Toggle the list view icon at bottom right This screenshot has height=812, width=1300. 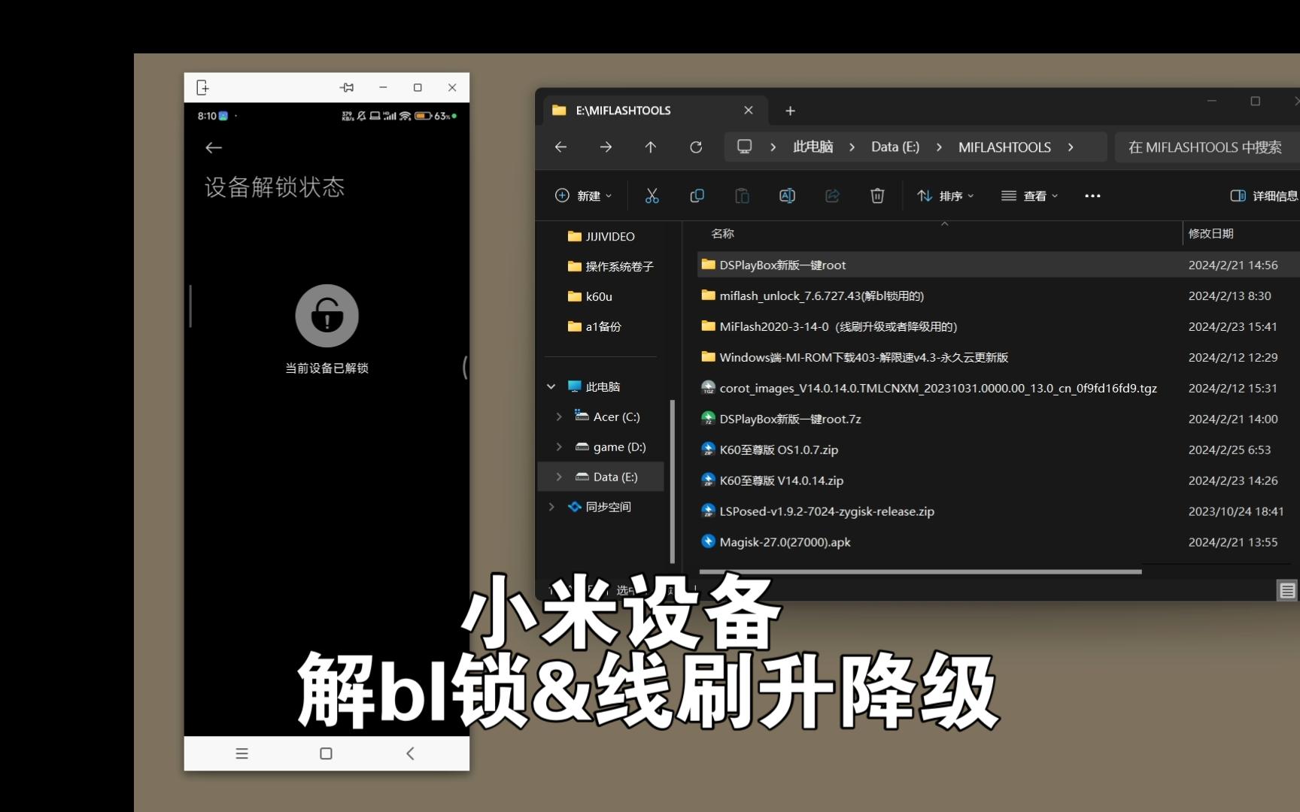click(x=1287, y=590)
